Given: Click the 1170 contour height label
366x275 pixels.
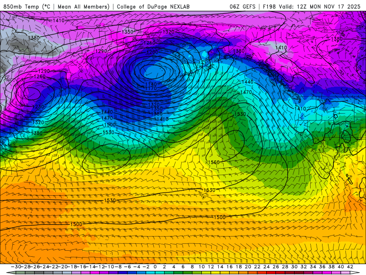Looking at the screenshot, I should point(151,88).
